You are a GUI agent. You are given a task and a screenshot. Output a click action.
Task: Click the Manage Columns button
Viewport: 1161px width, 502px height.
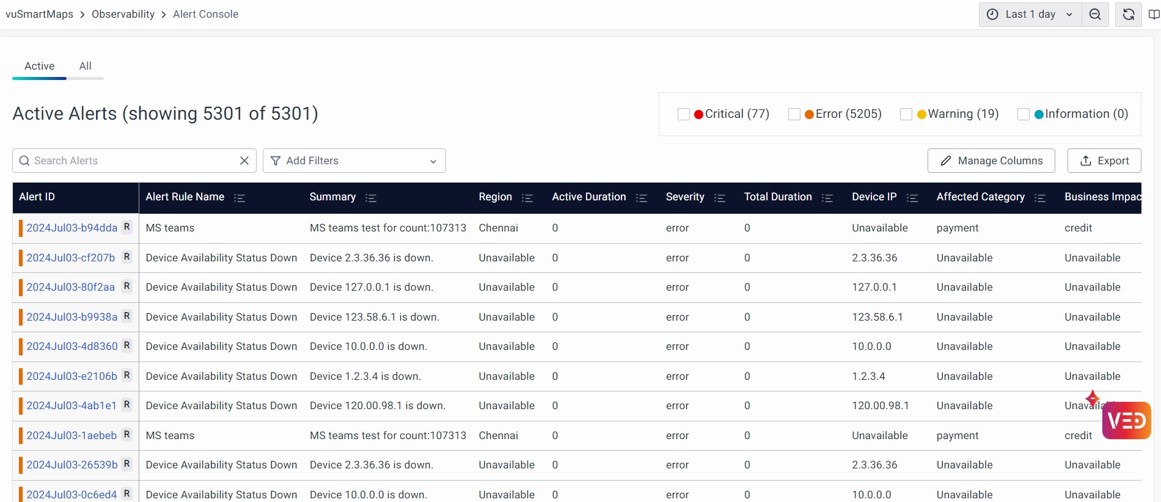[x=991, y=161]
